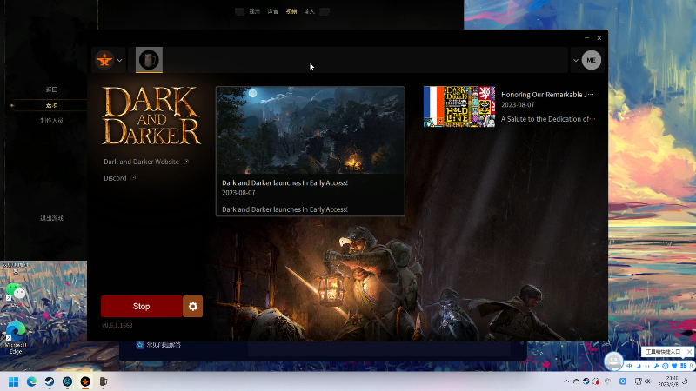The height and width of the screenshot is (391, 696).
Task: Click the version number v0.6.1.1663
Action: (117, 325)
